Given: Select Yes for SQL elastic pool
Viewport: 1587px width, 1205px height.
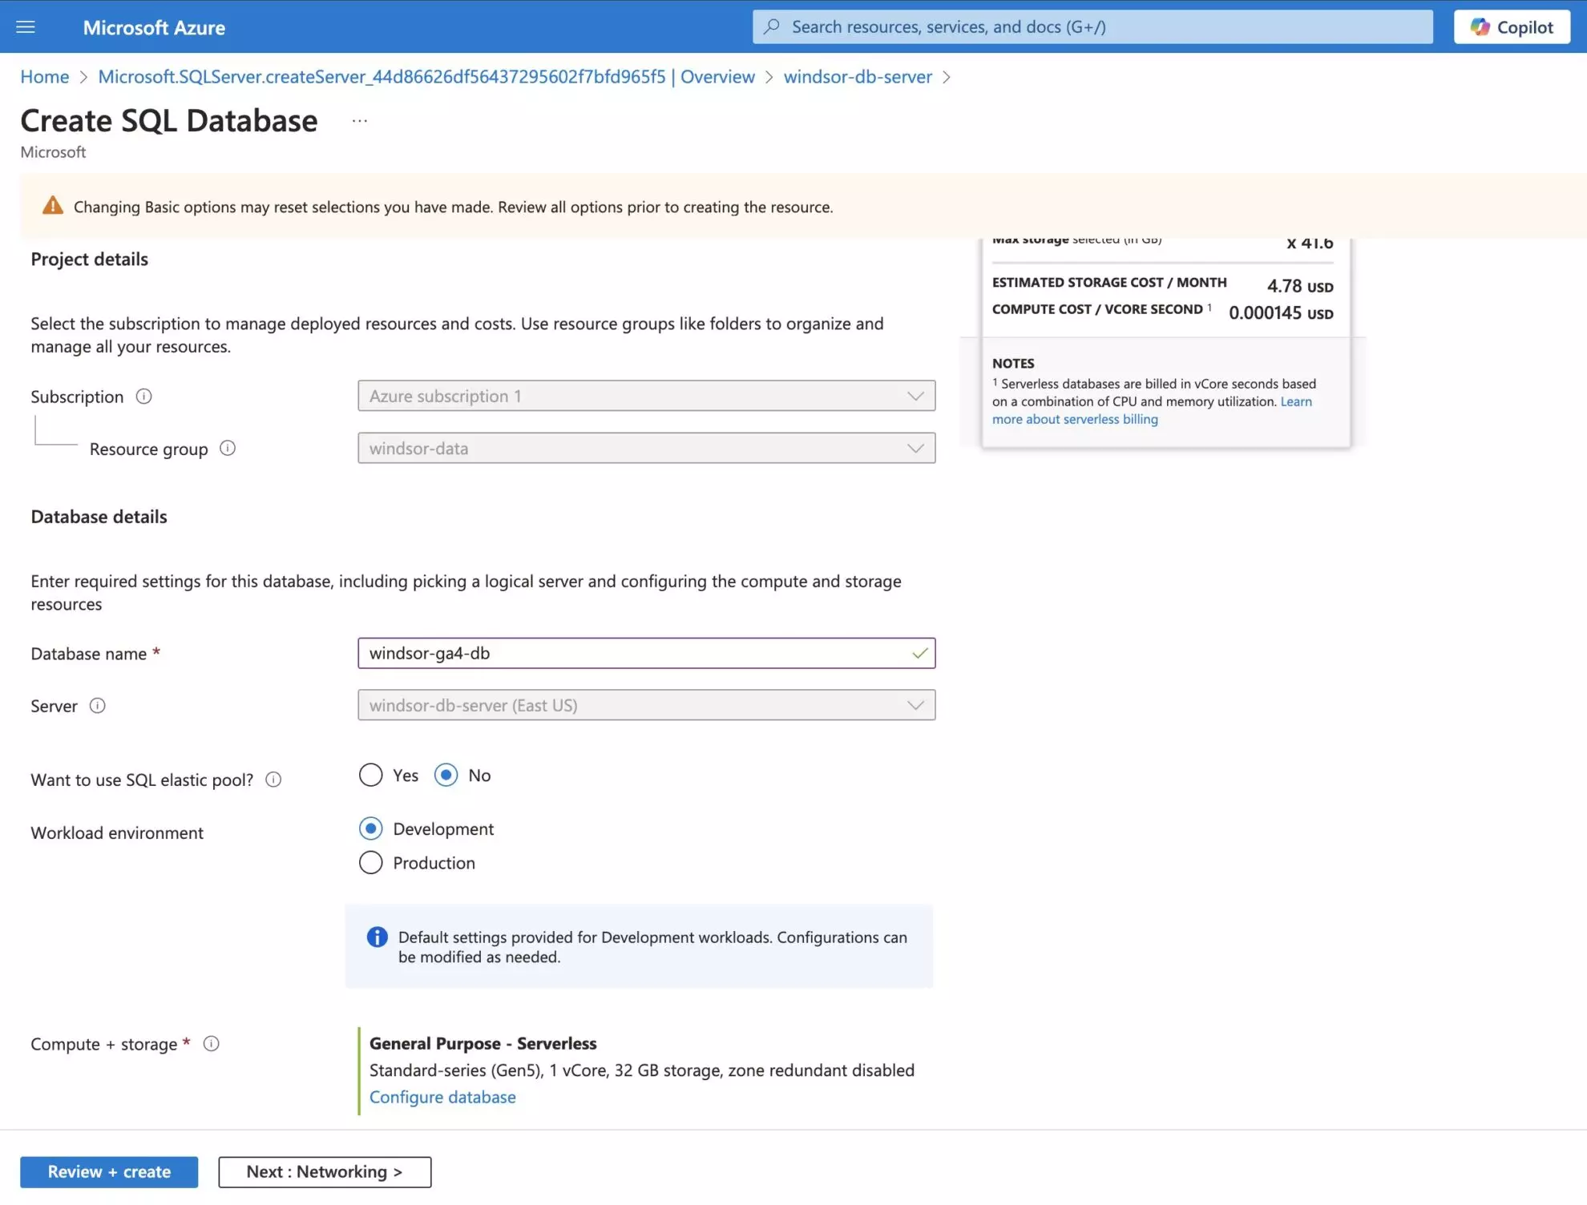Looking at the screenshot, I should coord(370,775).
